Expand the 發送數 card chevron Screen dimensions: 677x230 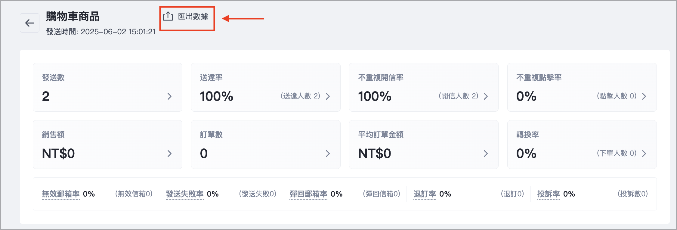[169, 96]
